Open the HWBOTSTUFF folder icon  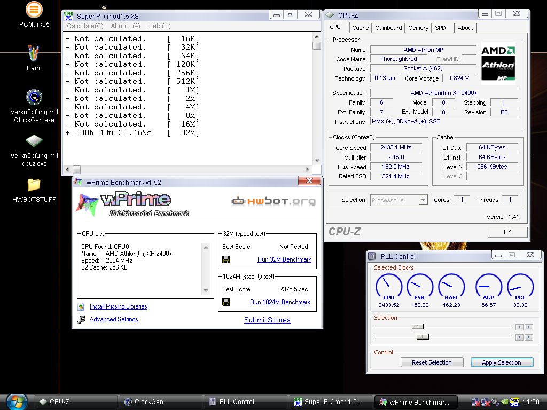(x=34, y=185)
